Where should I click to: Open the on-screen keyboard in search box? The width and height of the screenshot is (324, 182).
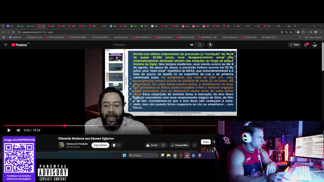click(192, 45)
